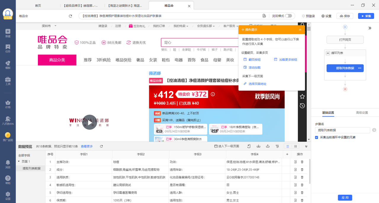Click the download icon in preview toolbar
Image resolution: width=379 pixels, height=203 pixels.
(258, 146)
